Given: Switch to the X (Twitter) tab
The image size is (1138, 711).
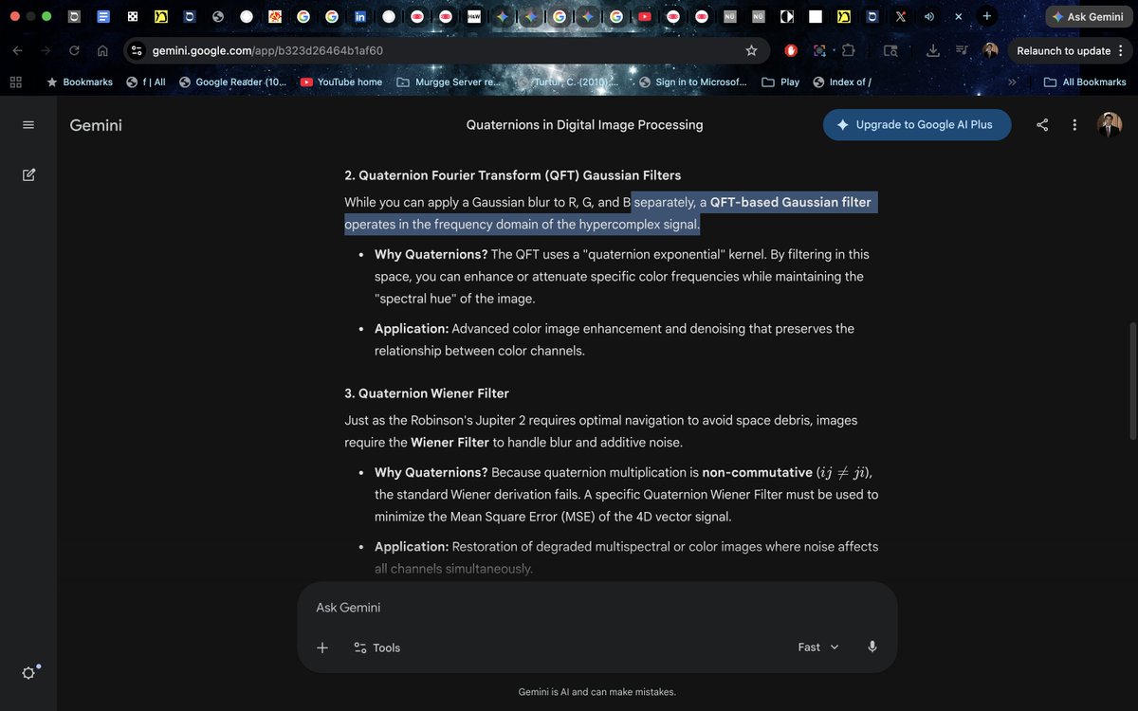Looking at the screenshot, I should (x=901, y=16).
